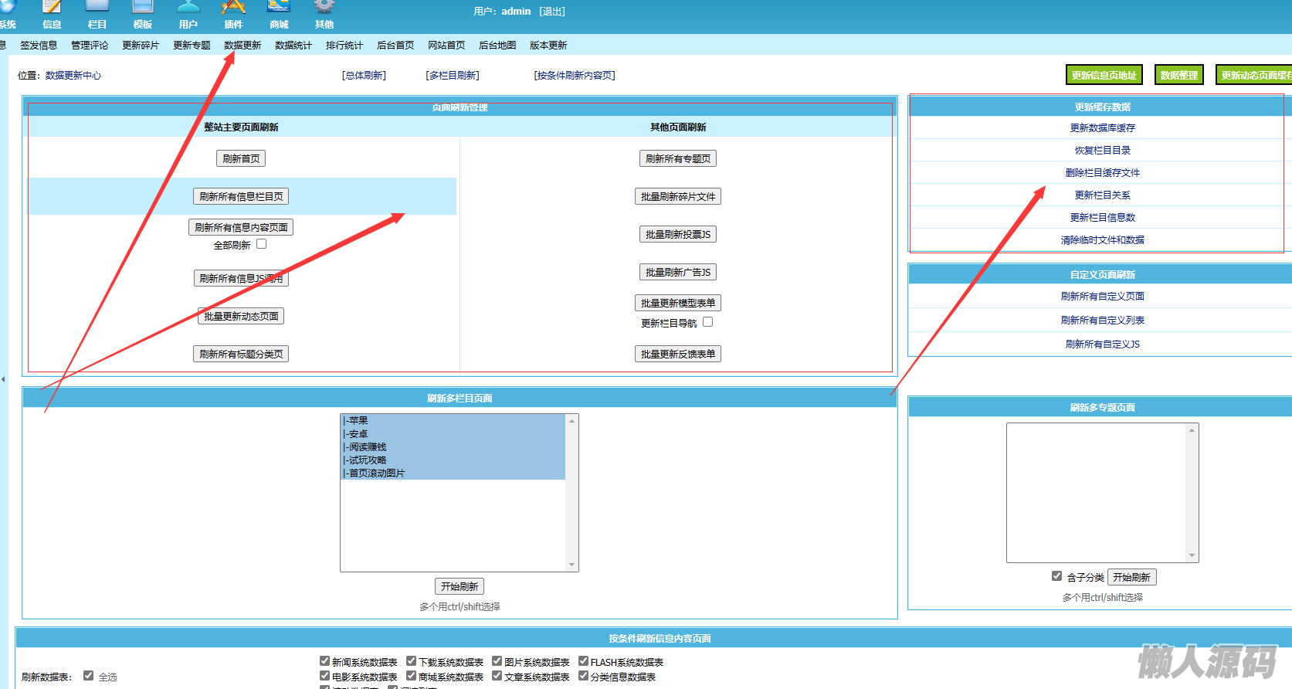
Task: Open the 其他 gear icon in top navigation
Action: [324, 7]
